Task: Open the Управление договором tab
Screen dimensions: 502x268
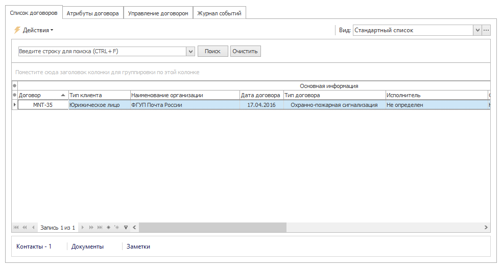Action: pos(158,13)
